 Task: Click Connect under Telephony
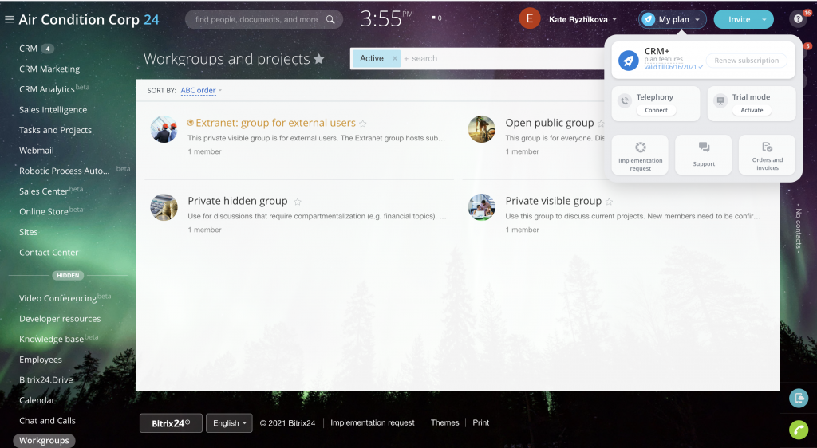[656, 110]
